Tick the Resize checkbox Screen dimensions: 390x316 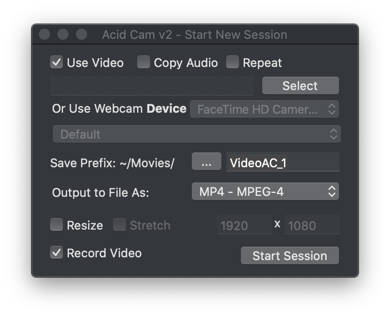point(57,225)
